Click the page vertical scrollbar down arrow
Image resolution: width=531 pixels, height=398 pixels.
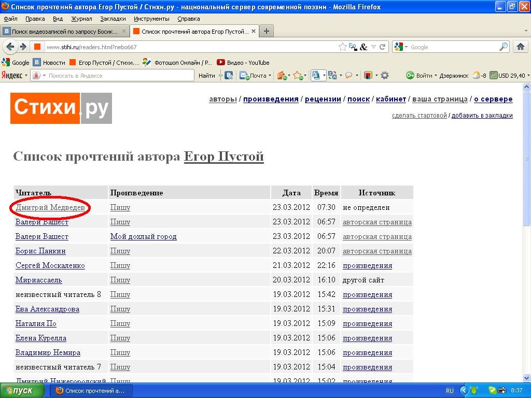pos(527,378)
